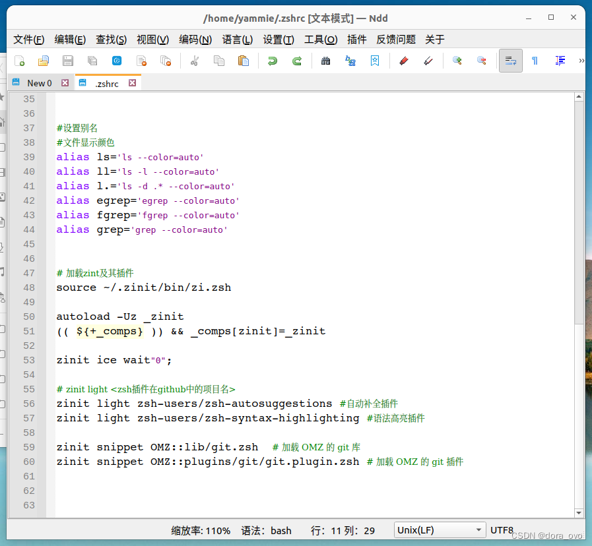Cut selection with scissors icon
Image resolution: width=592 pixels, height=546 pixels.
click(195, 61)
